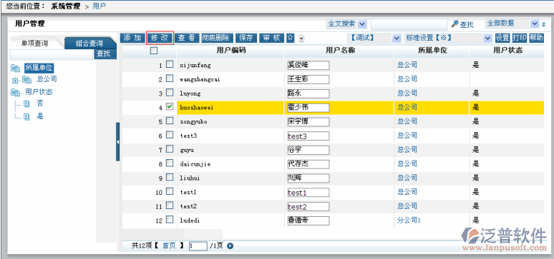Click the 用户状态 folder icon in tree
Viewport: 554px width, 259px height.
click(x=15, y=93)
